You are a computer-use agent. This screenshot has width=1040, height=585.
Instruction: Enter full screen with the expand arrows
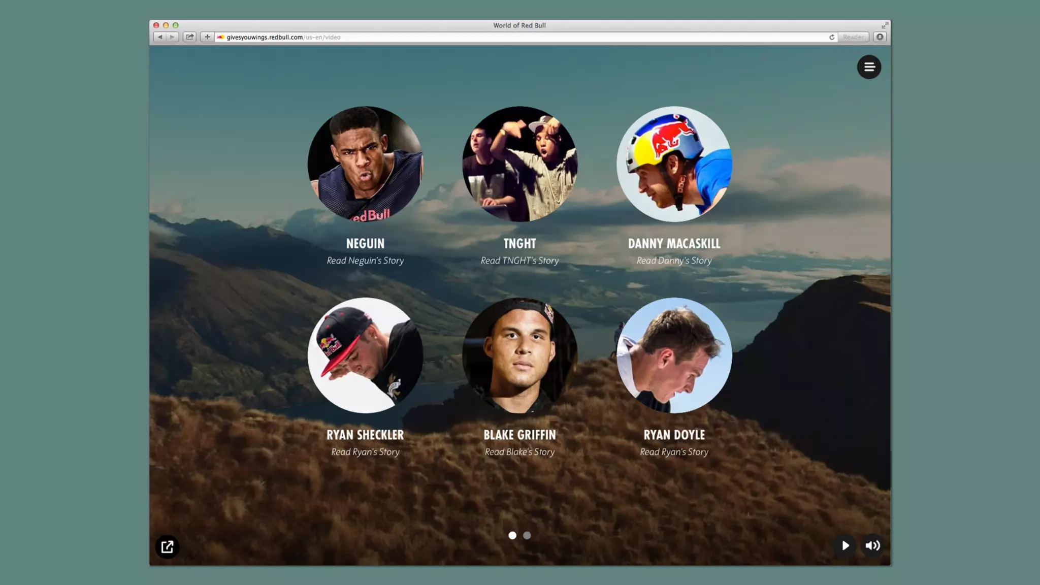click(885, 25)
